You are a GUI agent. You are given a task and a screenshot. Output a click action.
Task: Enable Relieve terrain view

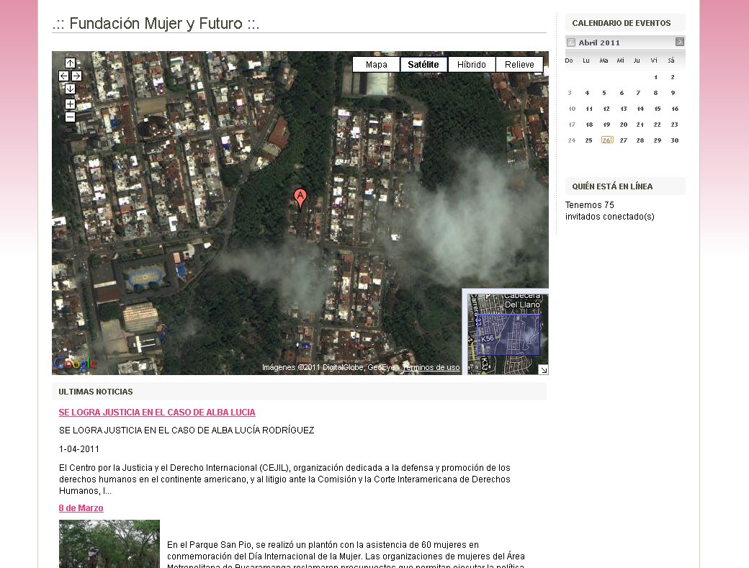pos(519,64)
